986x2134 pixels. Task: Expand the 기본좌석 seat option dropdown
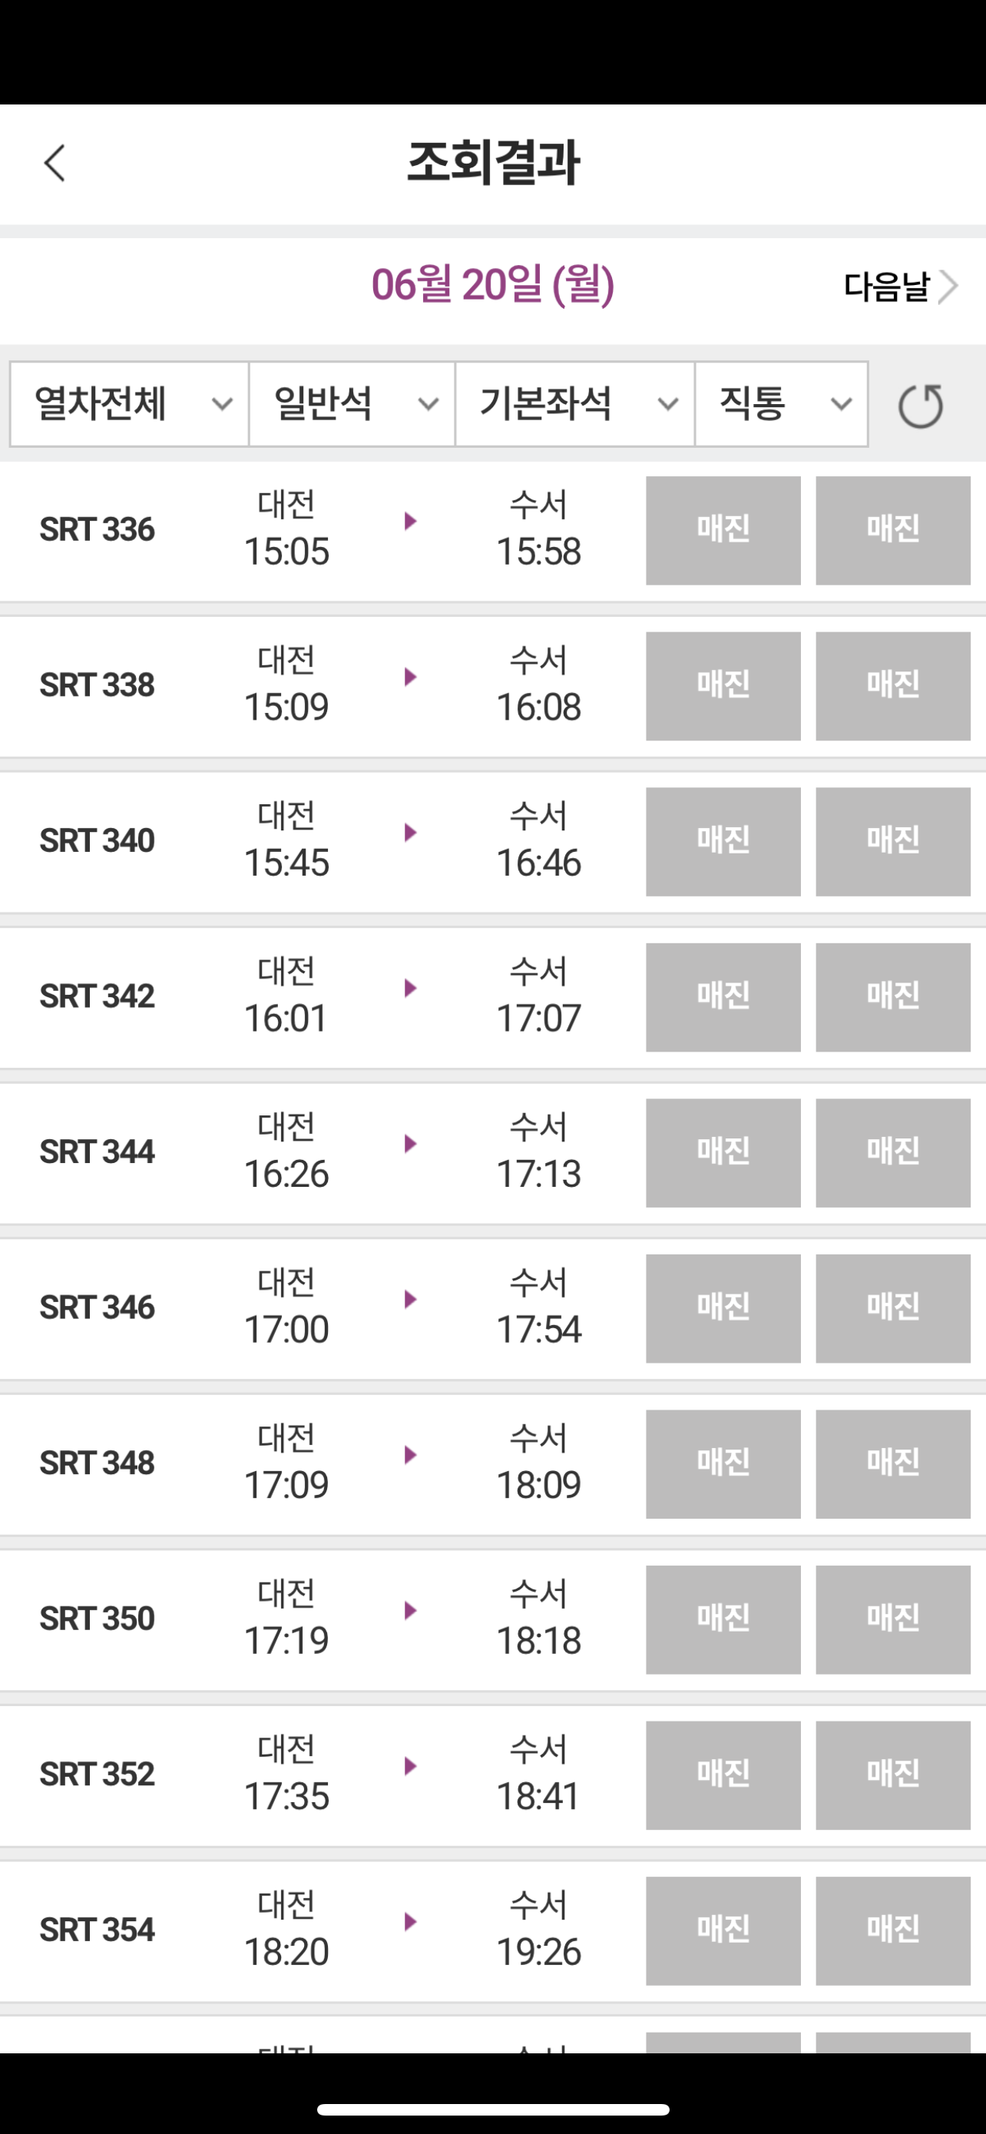574,404
